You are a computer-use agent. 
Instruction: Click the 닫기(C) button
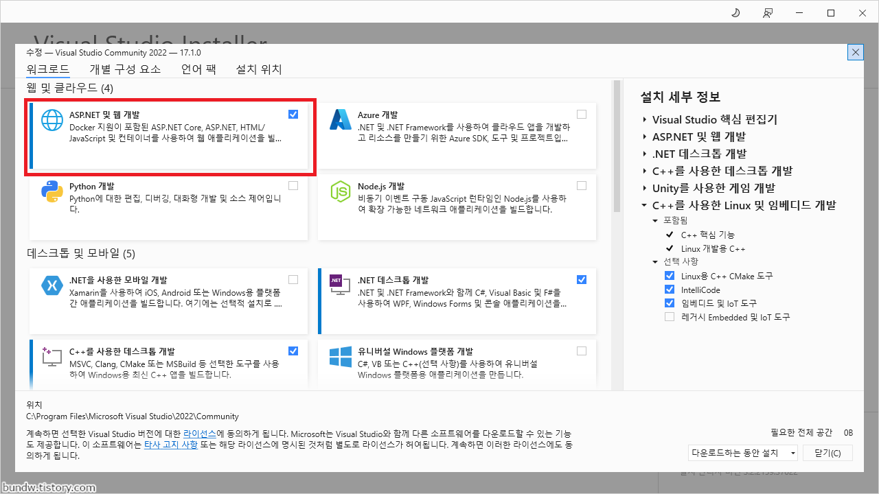pyautogui.click(x=828, y=453)
